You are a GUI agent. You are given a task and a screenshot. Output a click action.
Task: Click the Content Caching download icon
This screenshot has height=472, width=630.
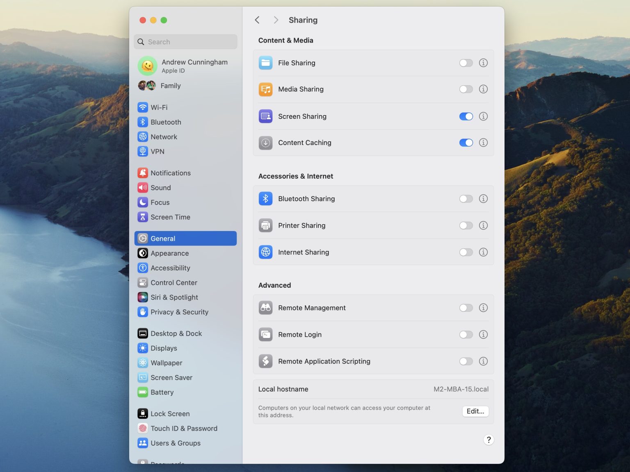click(265, 143)
